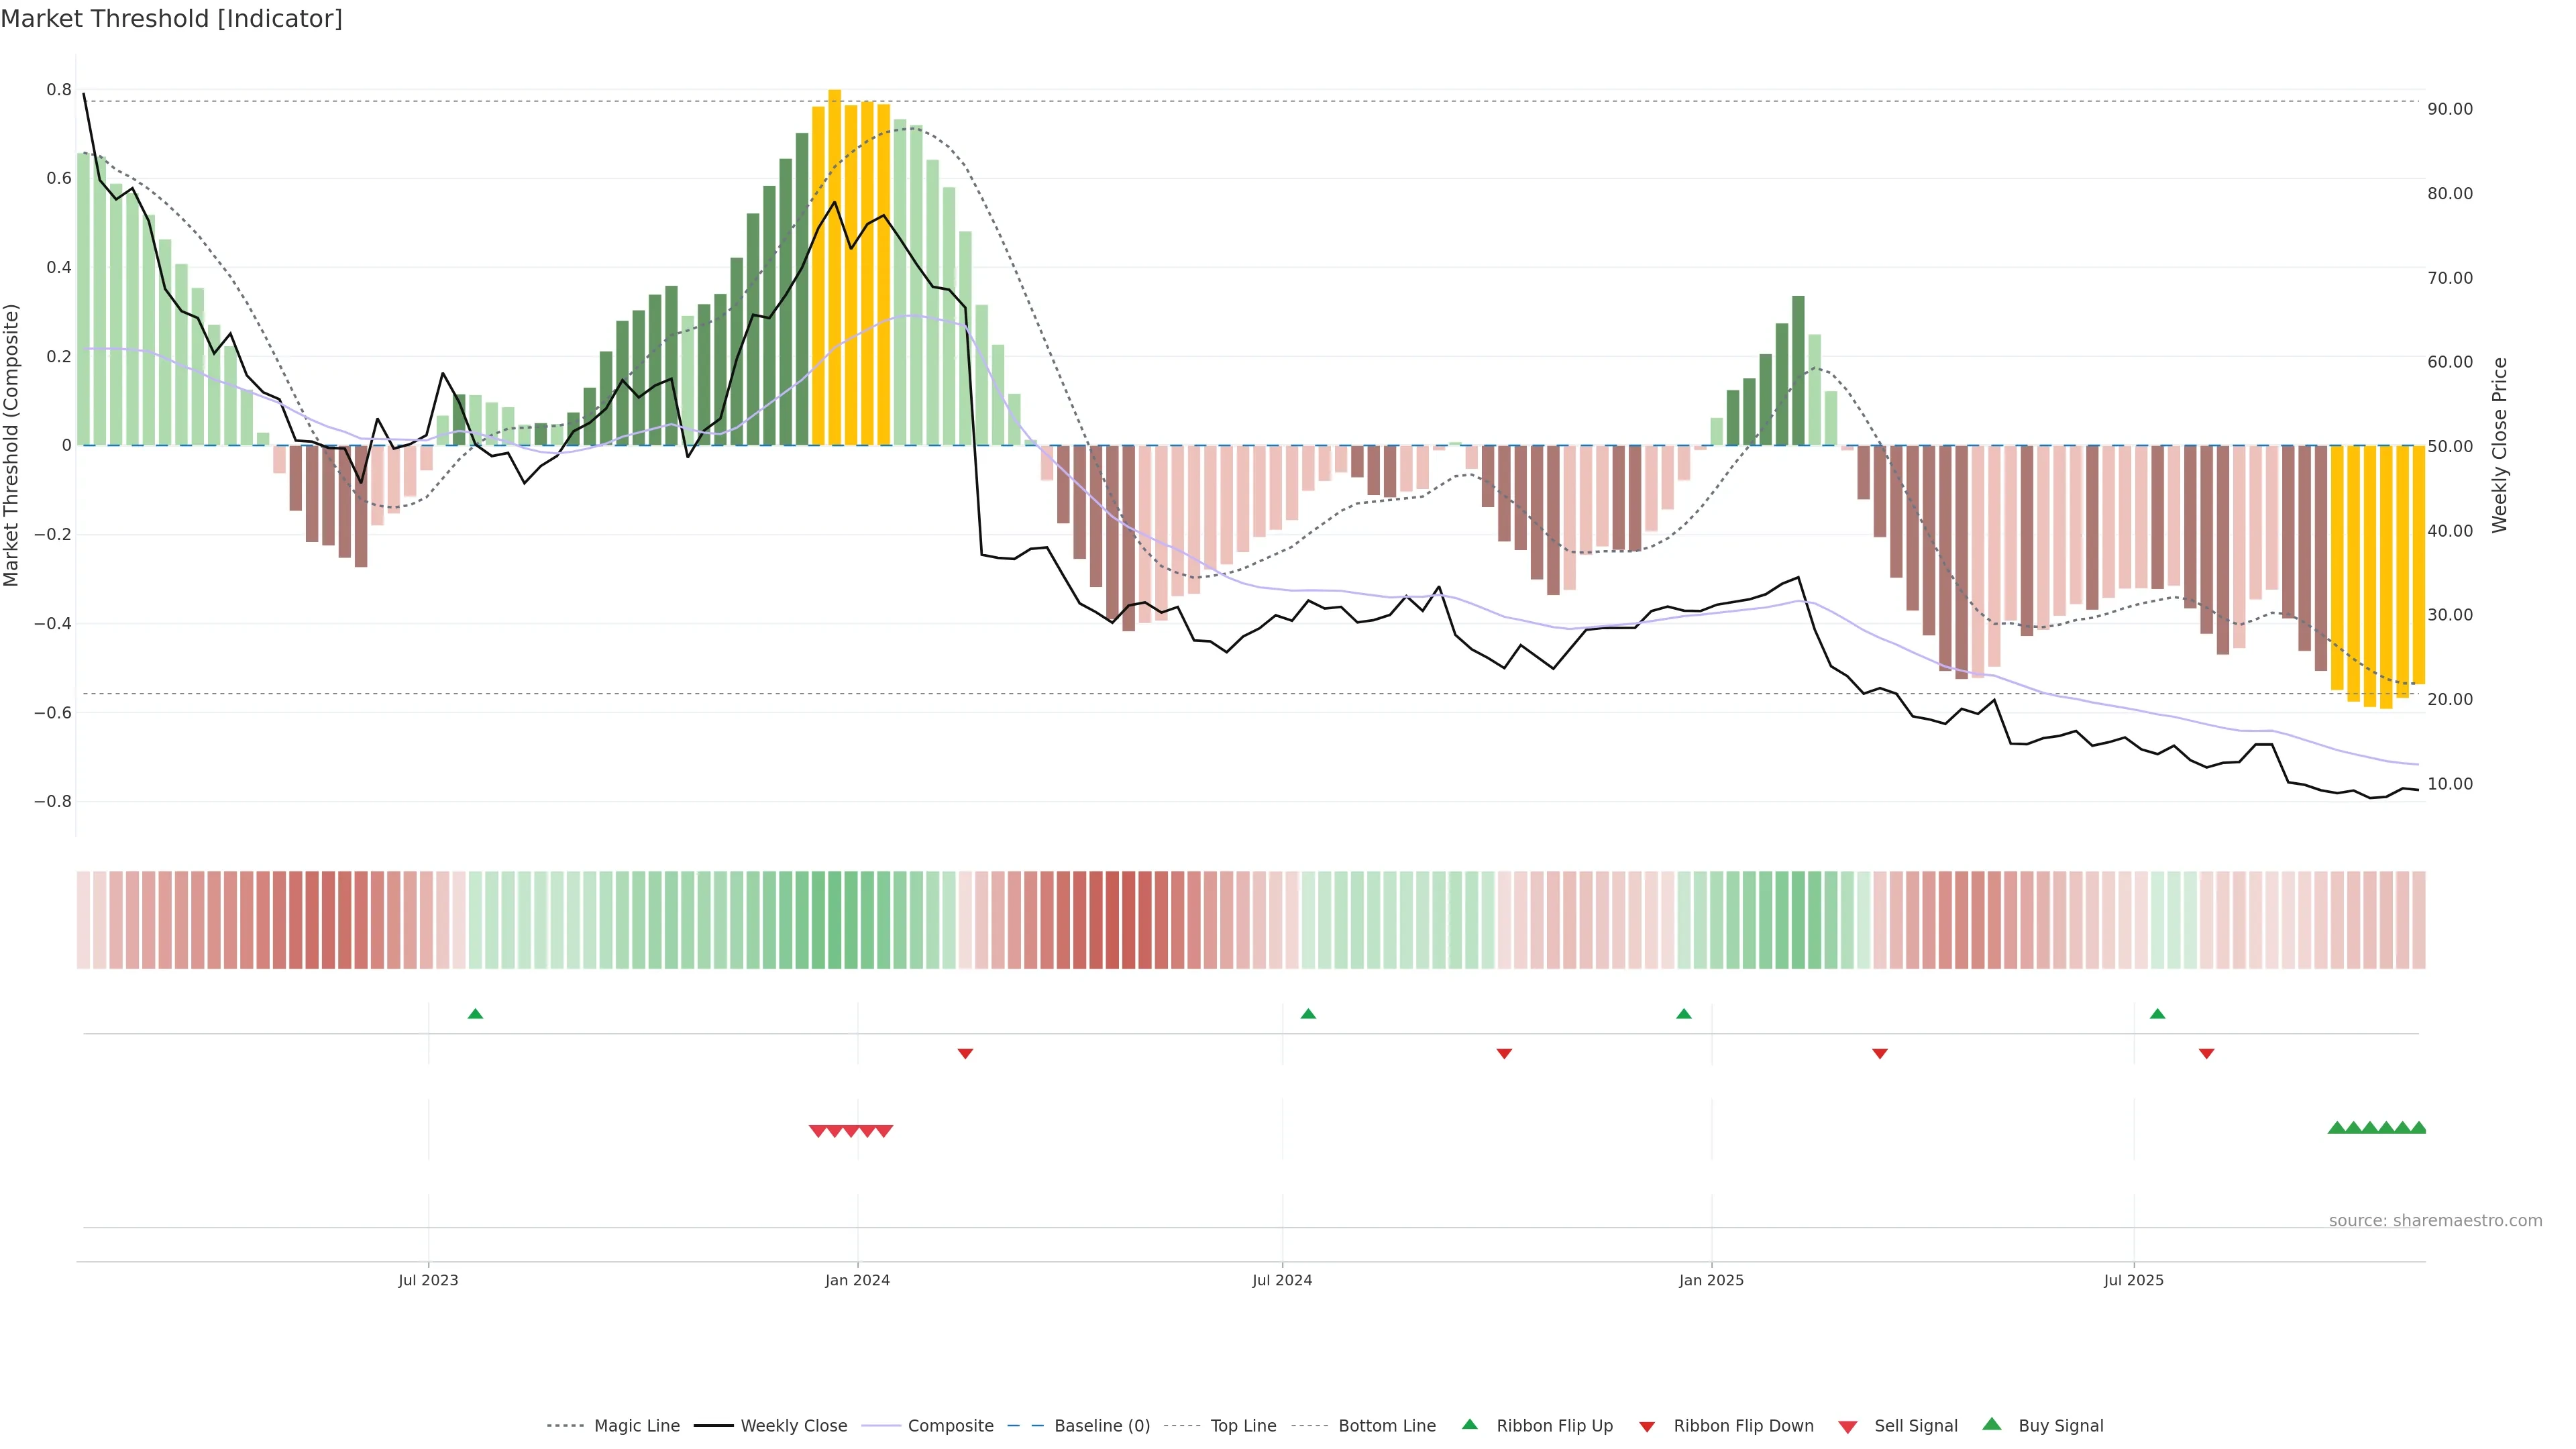Click the green Ribbon Flip Up marker after Jul 2023
The height and width of the screenshot is (1449, 2576).
tap(475, 1014)
